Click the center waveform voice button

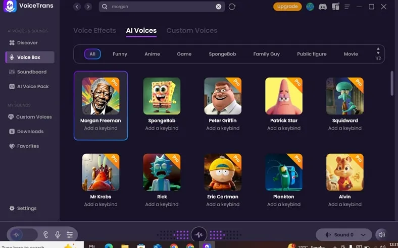198,234
